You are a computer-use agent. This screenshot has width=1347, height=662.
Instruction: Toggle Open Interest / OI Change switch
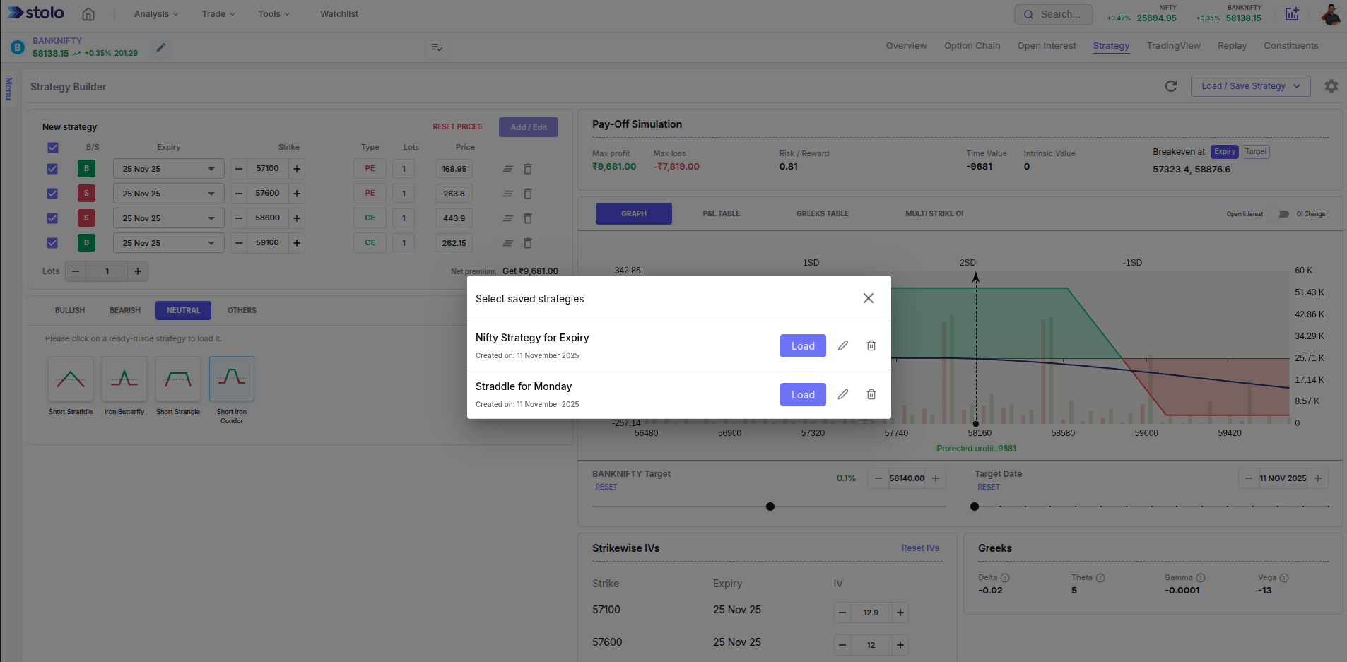point(1280,214)
